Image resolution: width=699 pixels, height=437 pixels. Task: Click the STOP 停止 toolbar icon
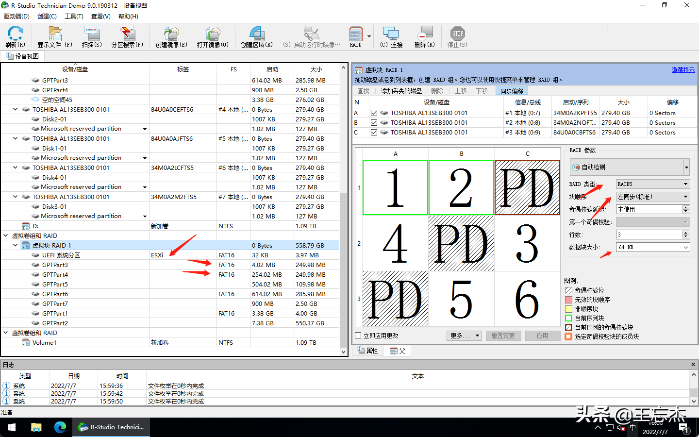[457, 36]
